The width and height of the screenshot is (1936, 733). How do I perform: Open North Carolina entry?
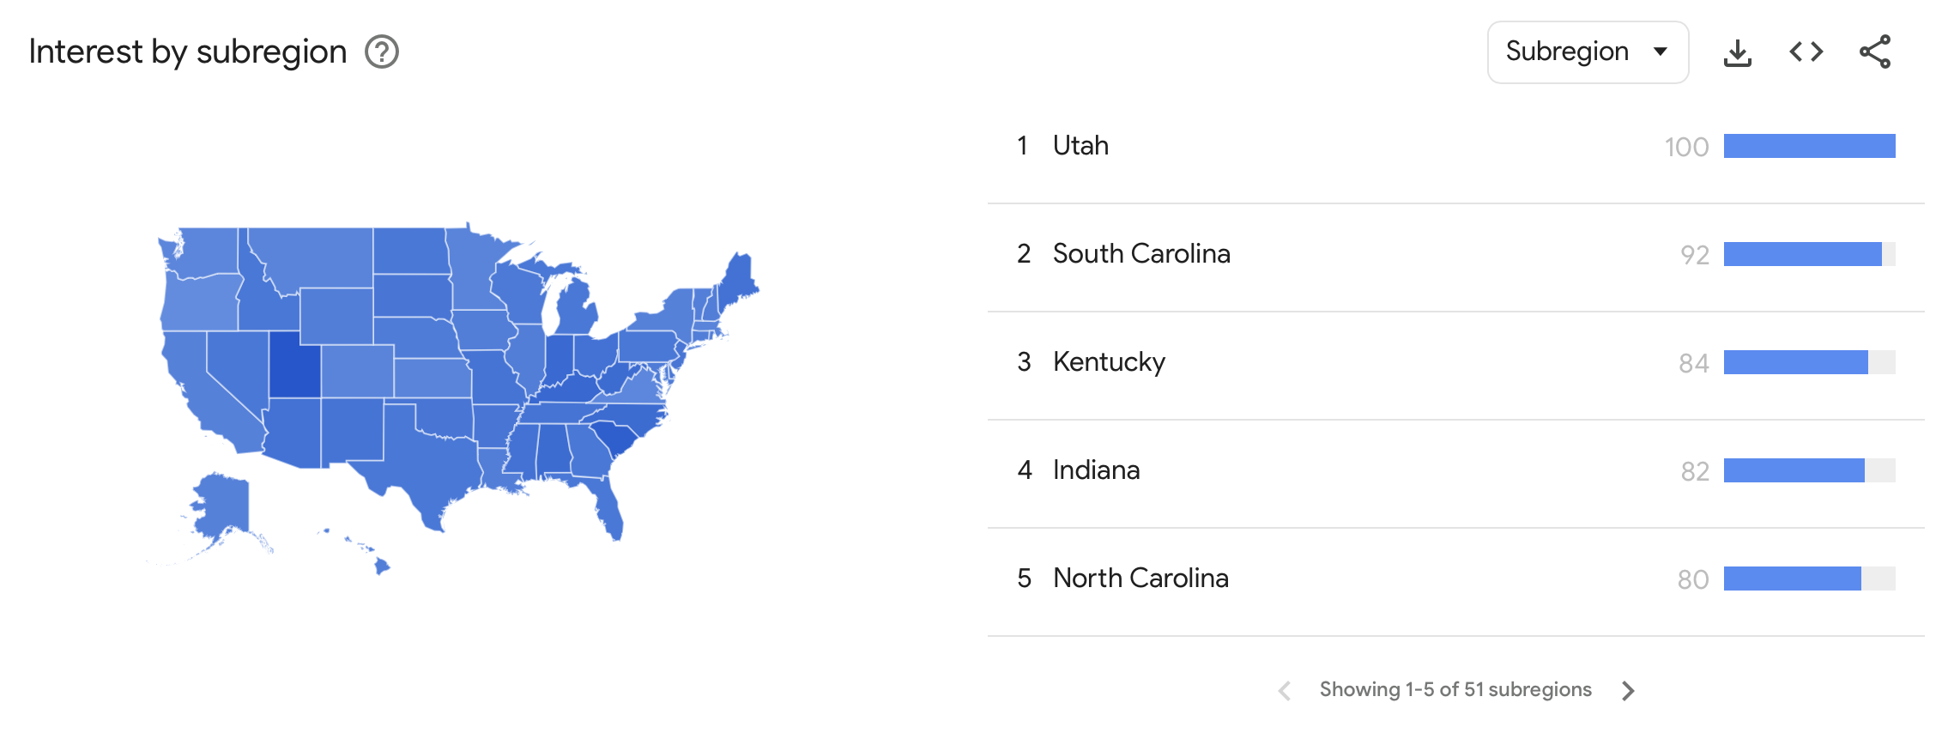(x=1455, y=580)
